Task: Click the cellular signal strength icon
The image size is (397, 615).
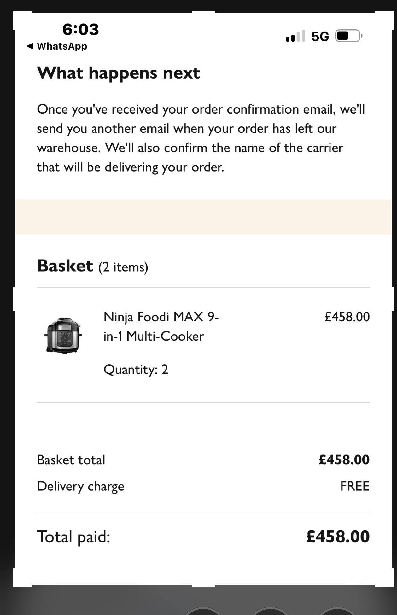Action: click(295, 36)
